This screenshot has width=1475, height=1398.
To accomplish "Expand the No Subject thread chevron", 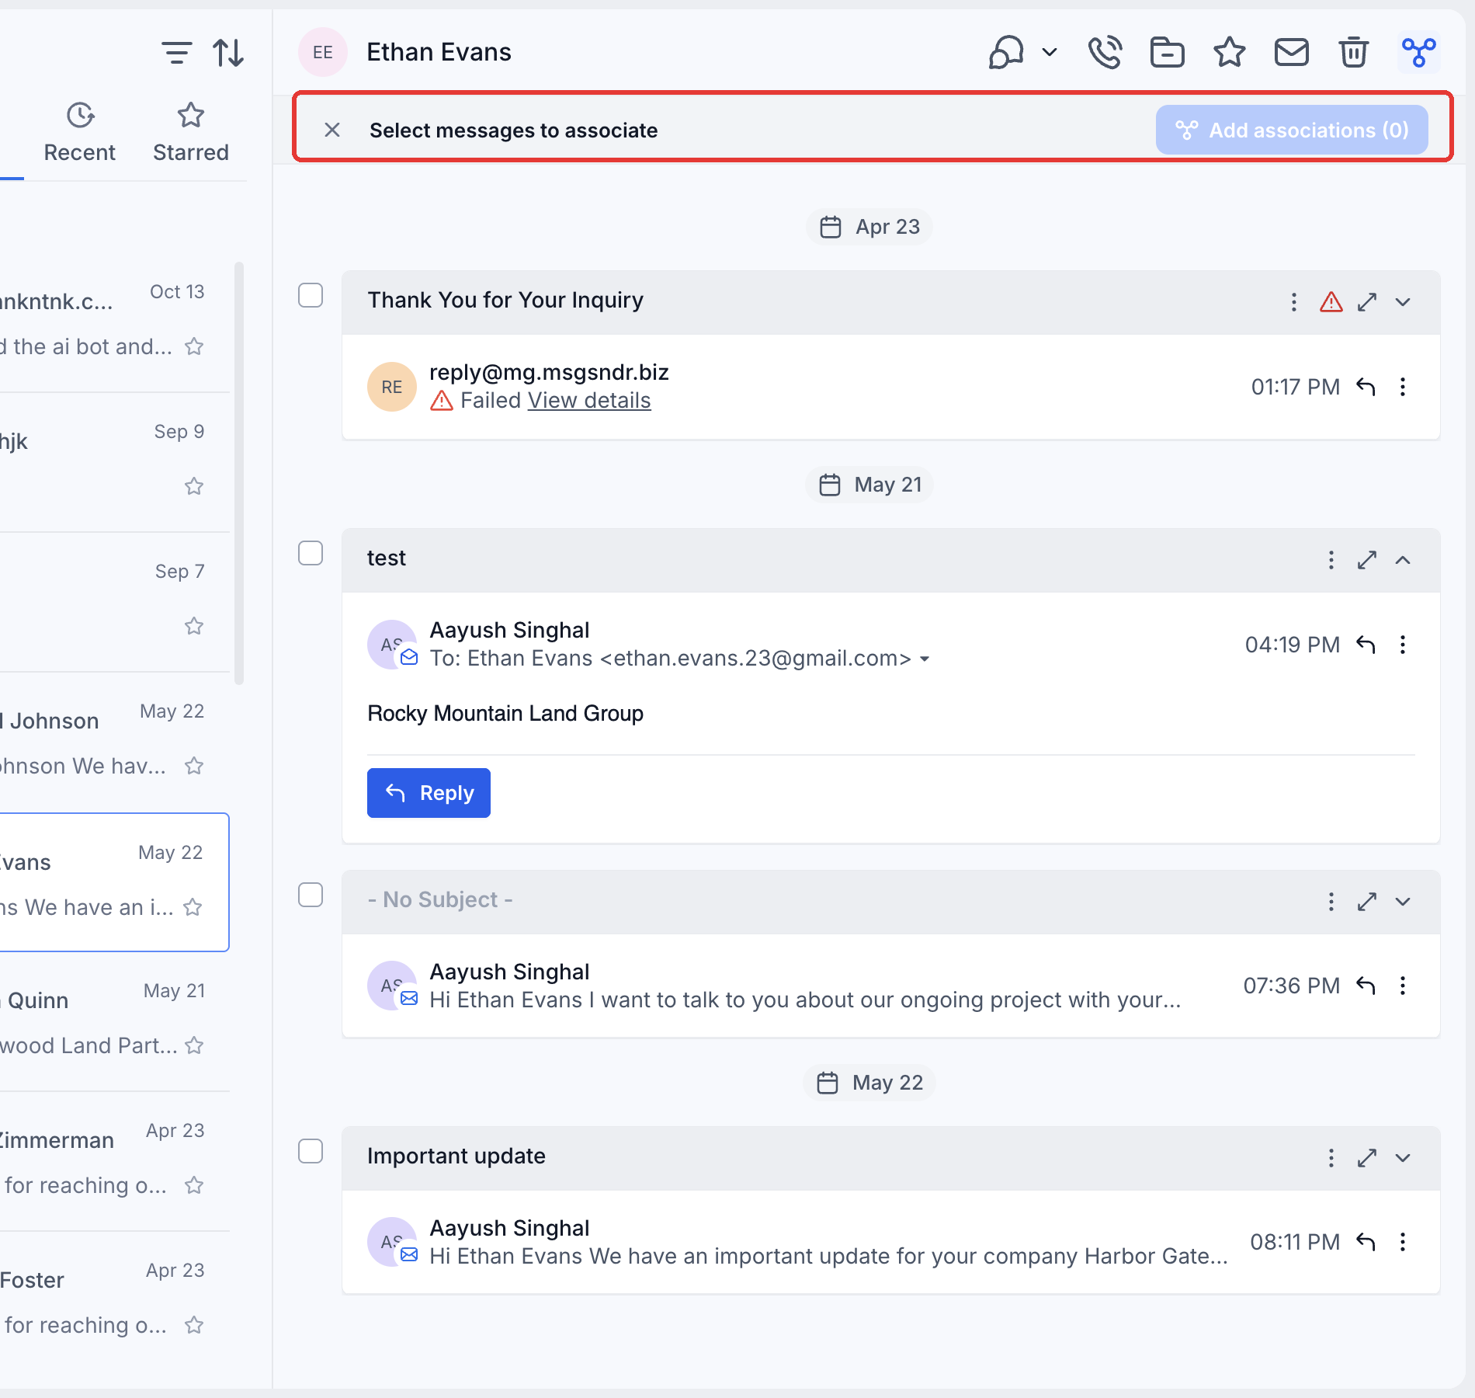I will [x=1403, y=902].
